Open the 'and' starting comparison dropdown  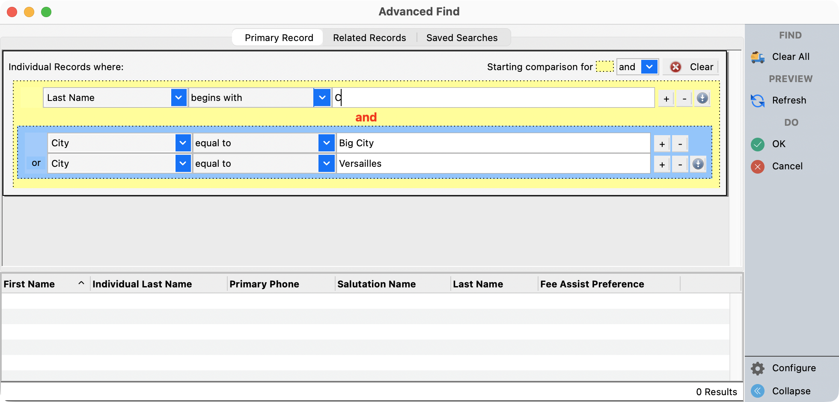tap(649, 67)
